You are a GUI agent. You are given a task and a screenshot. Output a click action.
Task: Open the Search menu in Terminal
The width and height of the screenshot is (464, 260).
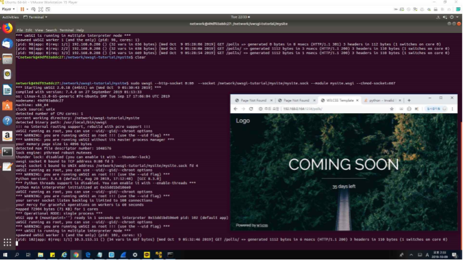point(51,30)
